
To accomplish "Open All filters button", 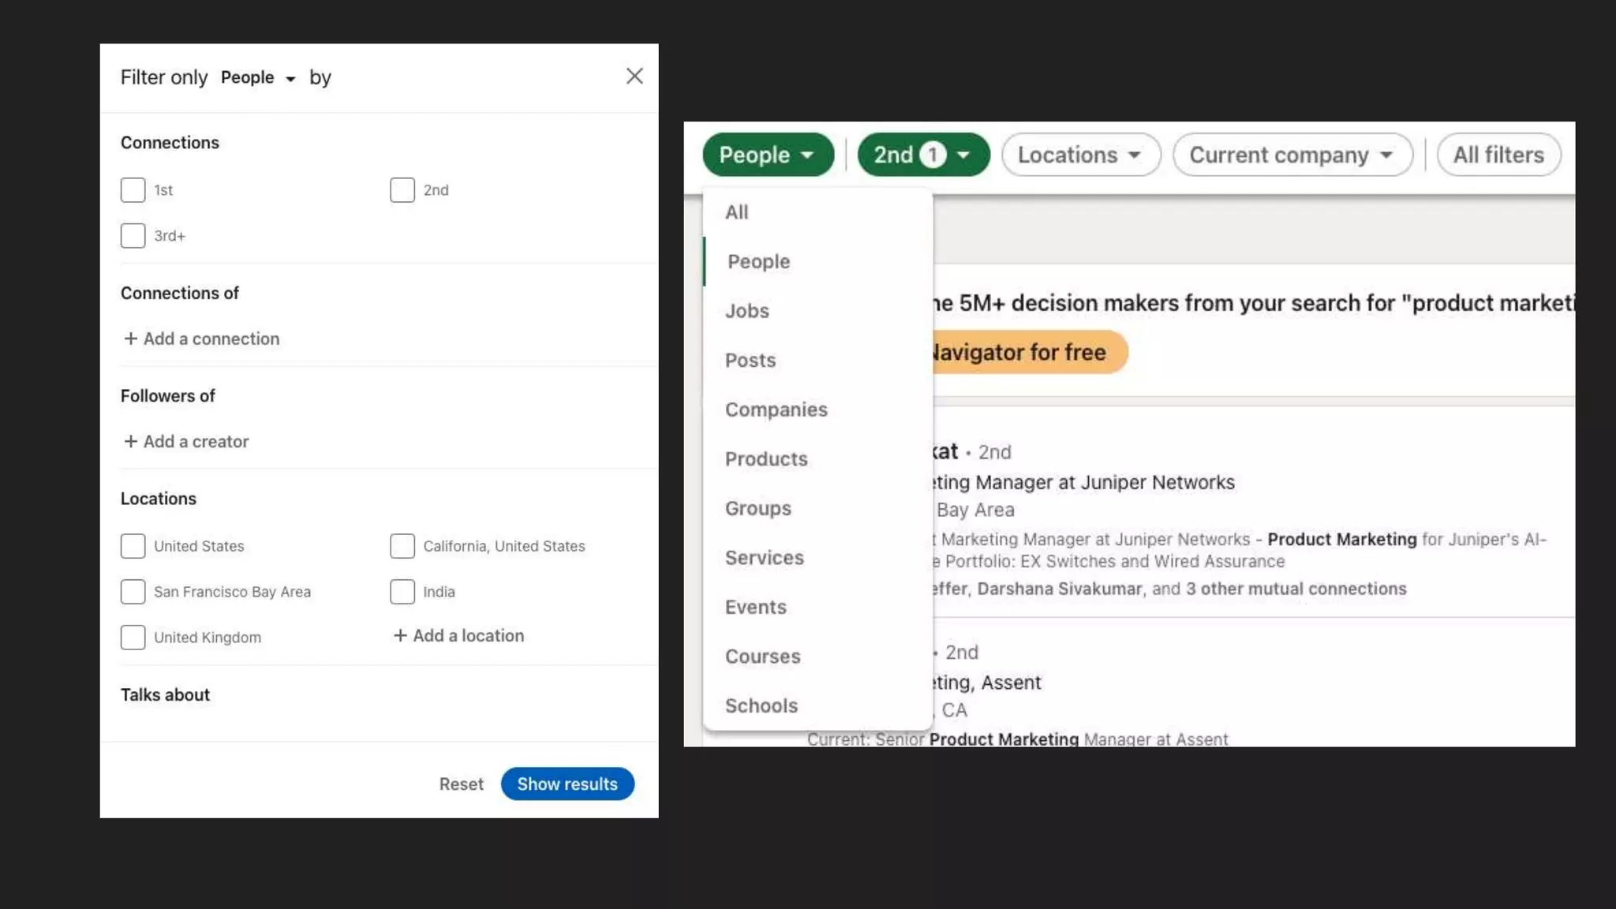I will point(1498,155).
